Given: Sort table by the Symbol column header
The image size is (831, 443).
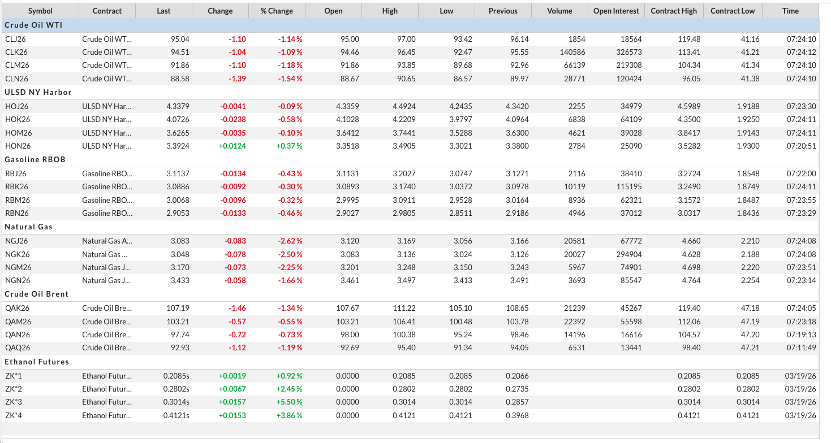Looking at the screenshot, I should pyautogui.click(x=40, y=11).
